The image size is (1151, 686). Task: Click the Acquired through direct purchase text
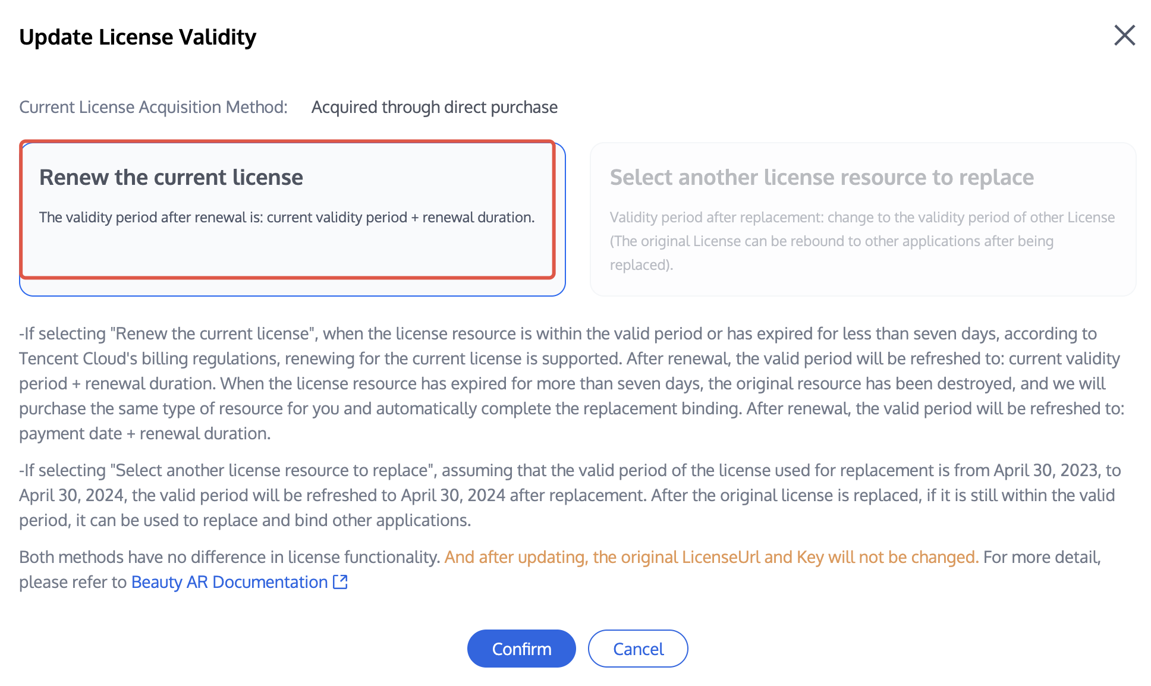tap(434, 107)
